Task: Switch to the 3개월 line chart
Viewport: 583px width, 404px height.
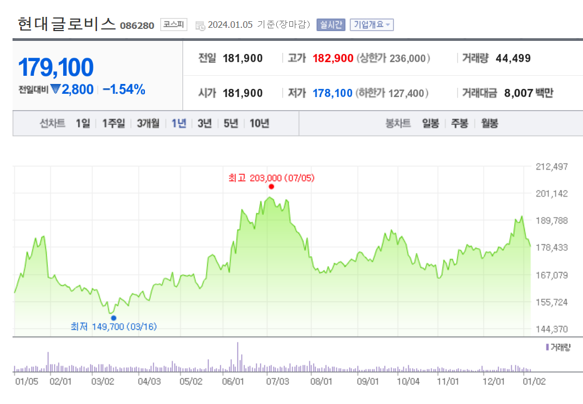Action: coord(148,123)
